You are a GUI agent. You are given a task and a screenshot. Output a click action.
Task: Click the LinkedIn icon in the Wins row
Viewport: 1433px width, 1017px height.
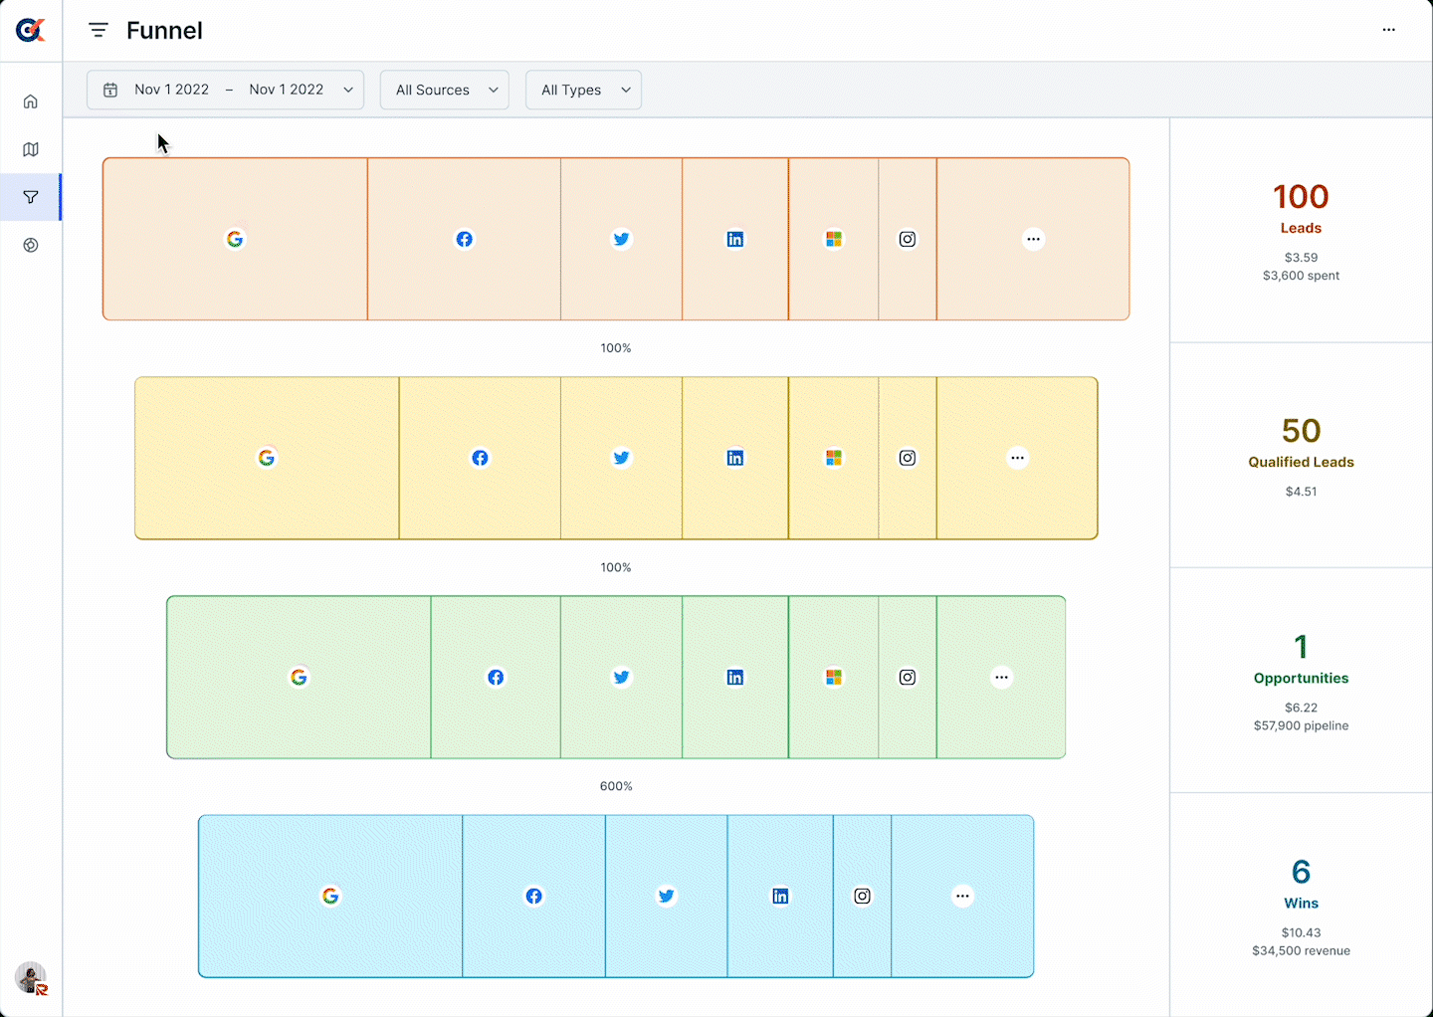[780, 896]
